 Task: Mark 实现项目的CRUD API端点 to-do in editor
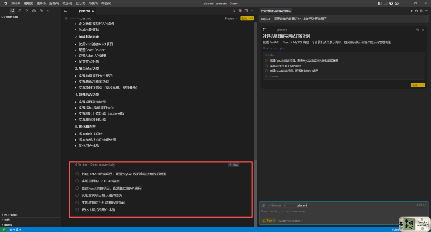pos(77,181)
